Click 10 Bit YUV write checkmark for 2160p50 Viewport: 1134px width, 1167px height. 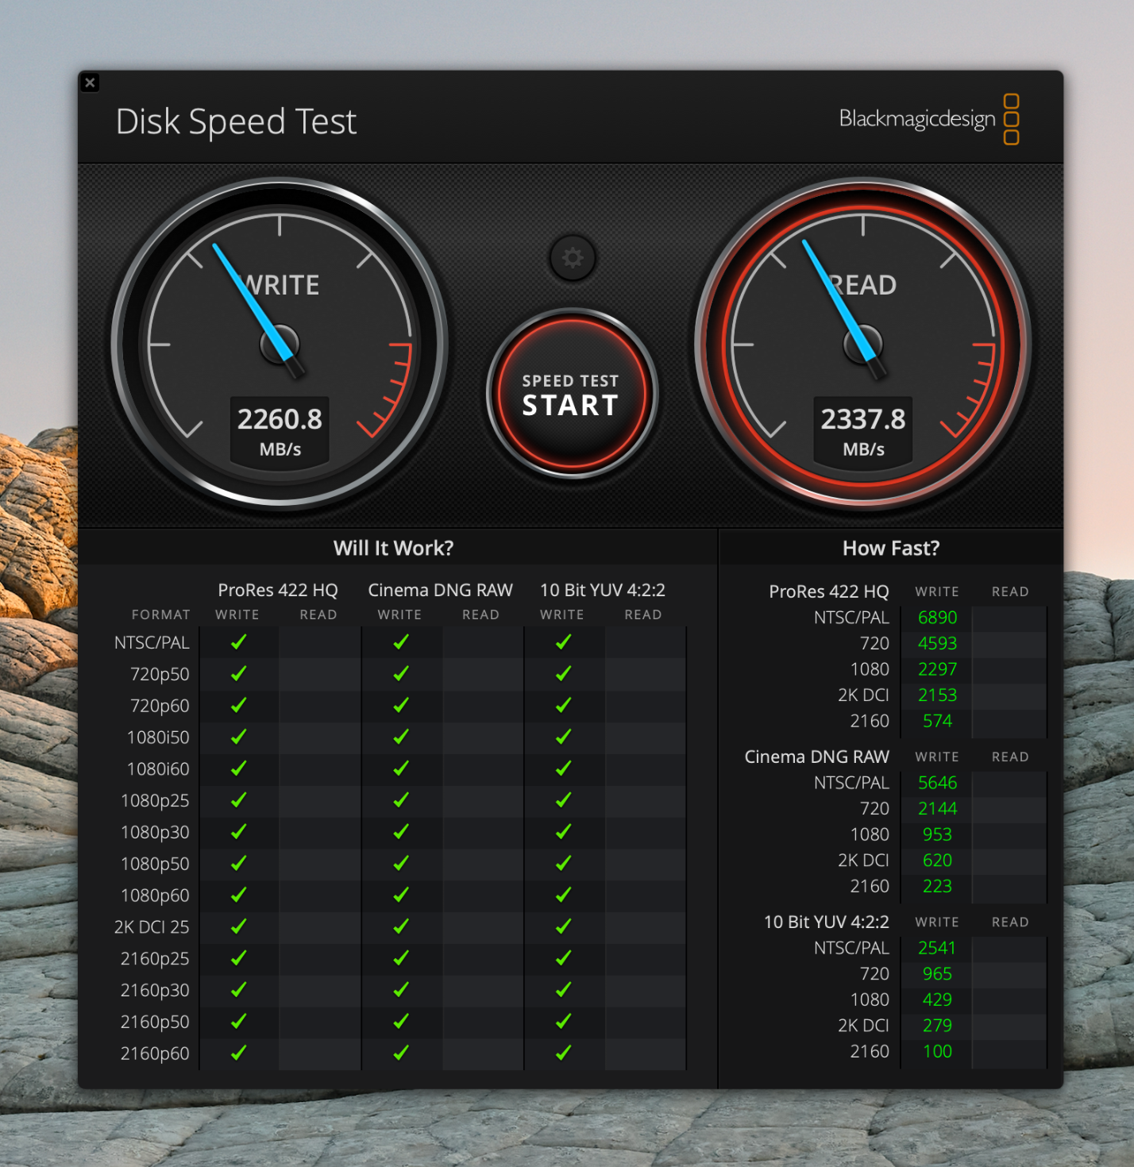pyautogui.click(x=564, y=1021)
